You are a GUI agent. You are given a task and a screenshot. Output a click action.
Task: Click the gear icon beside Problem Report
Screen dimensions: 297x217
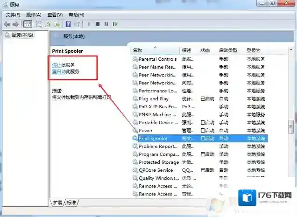pos(135,147)
